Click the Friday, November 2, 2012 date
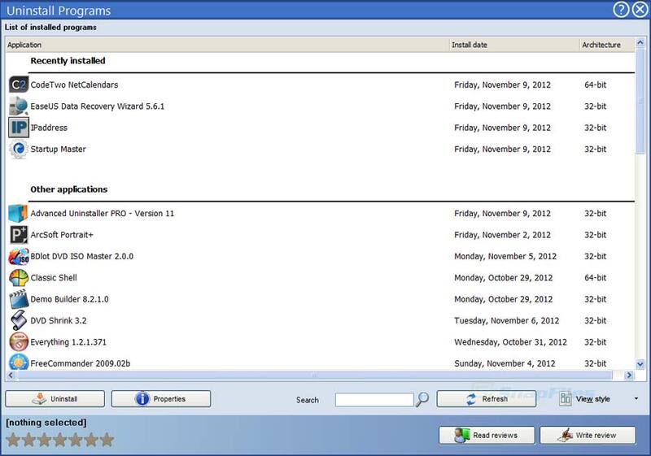 pos(502,235)
